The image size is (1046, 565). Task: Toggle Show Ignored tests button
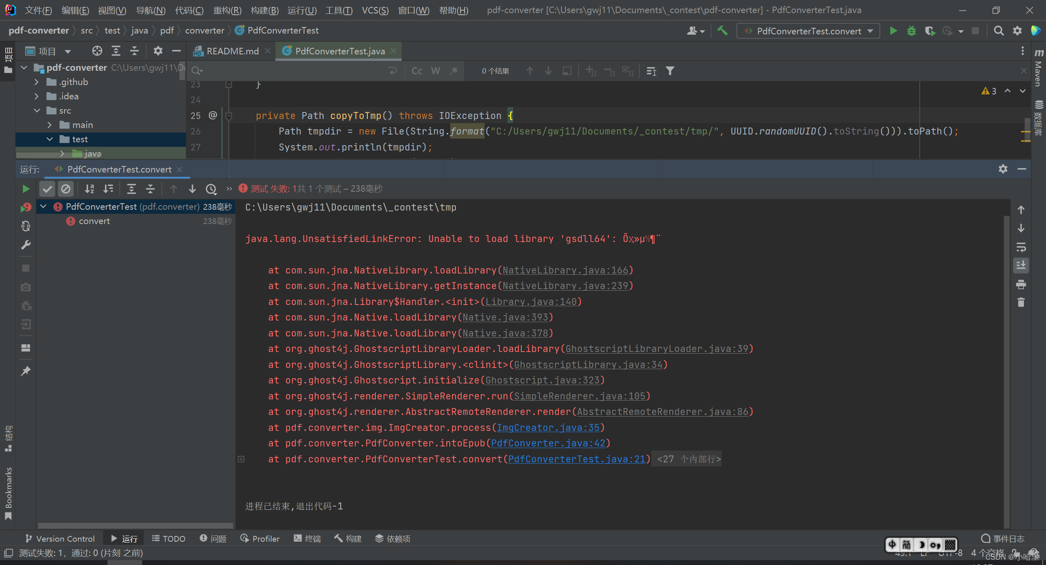click(x=65, y=189)
